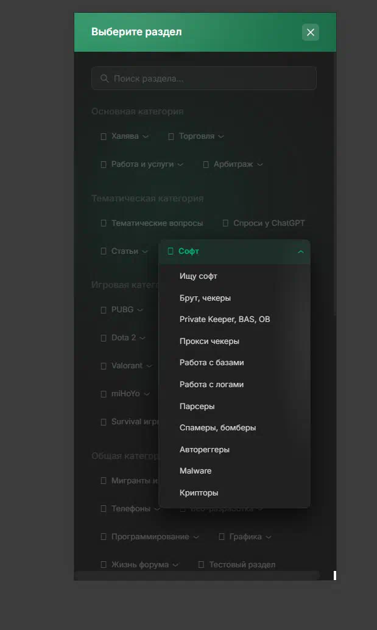Click the icon next to PUBG

tap(104, 310)
